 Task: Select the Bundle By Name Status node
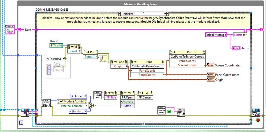[x=240, y=35]
